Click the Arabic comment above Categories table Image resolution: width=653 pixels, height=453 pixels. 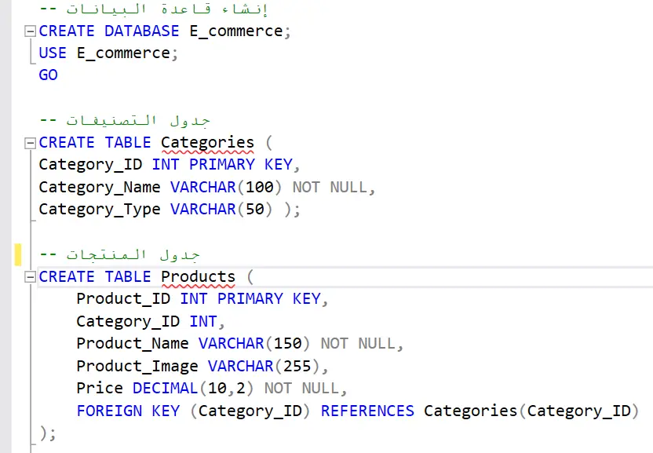tap(125, 121)
